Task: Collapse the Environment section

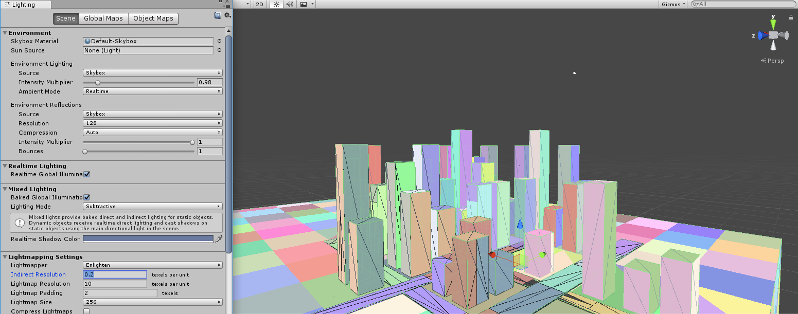Action: click(x=5, y=33)
